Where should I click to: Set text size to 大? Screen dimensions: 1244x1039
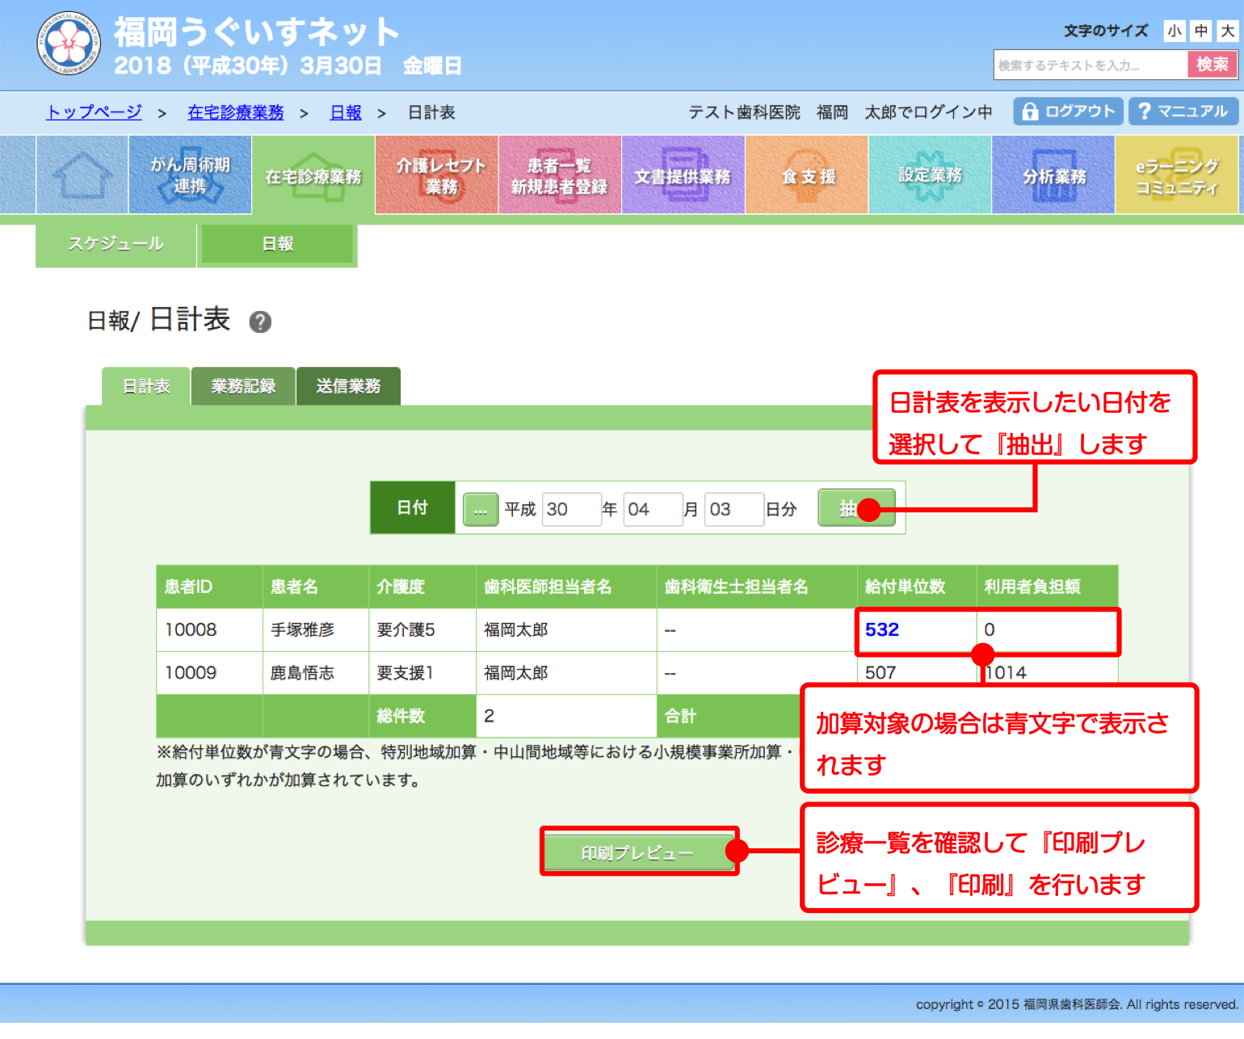[x=1228, y=31]
